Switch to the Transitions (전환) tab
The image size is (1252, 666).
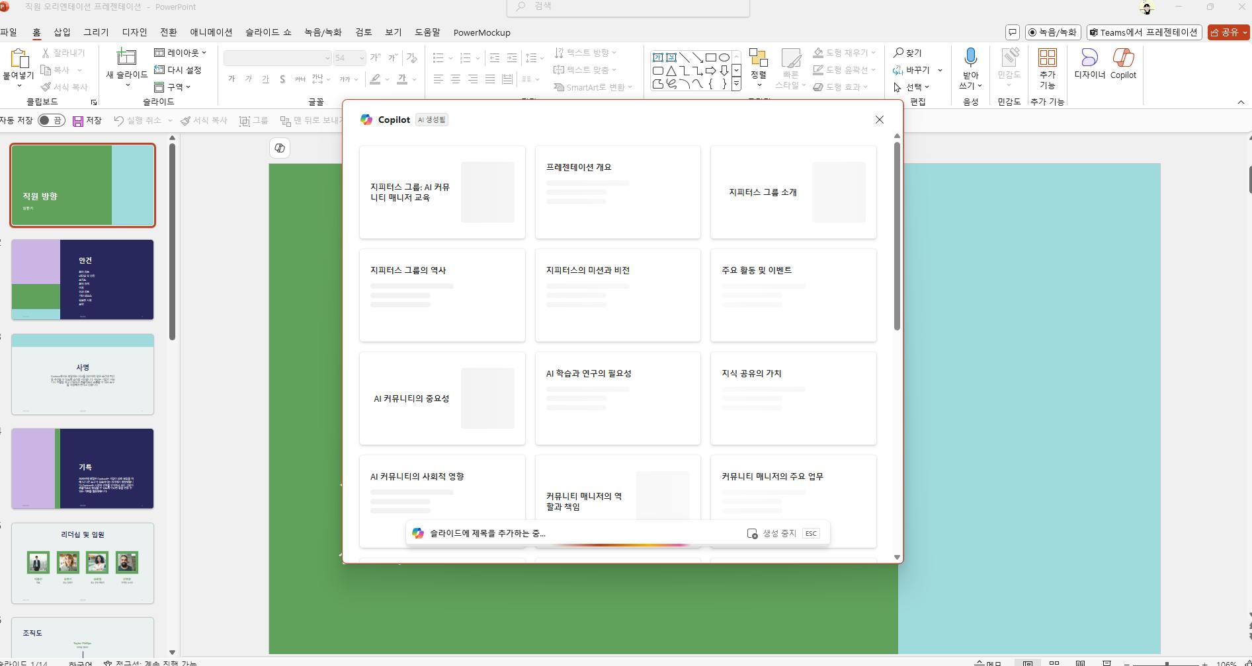(169, 32)
